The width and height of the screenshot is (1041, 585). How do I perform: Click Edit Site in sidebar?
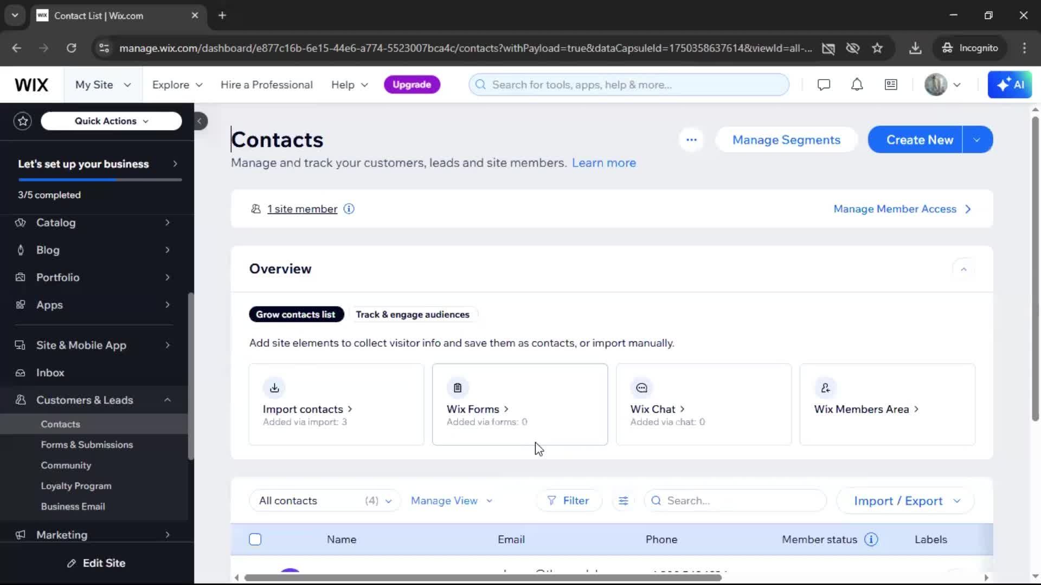[x=97, y=563]
